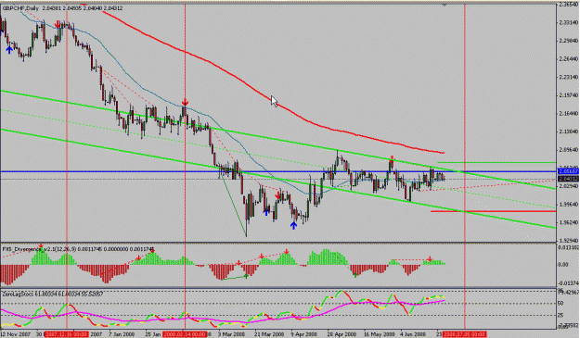Select the short green horizontal line at upper right
580x338 pixels.
(x=496, y=162)
